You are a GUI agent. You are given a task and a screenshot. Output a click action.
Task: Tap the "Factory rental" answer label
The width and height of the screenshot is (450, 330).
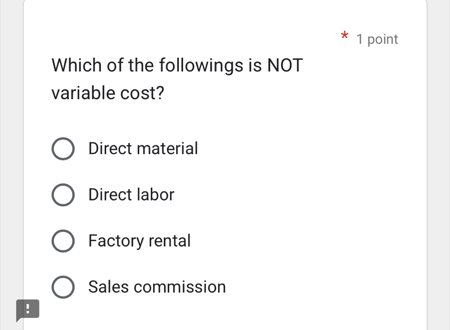tap(139, 241)
